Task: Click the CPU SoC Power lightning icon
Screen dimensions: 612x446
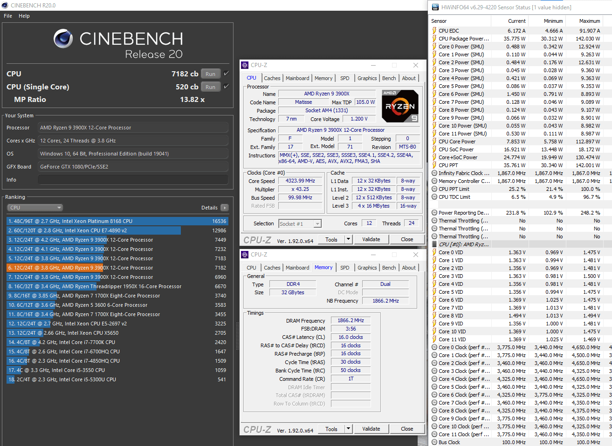Action: click(x=434, y=149)
